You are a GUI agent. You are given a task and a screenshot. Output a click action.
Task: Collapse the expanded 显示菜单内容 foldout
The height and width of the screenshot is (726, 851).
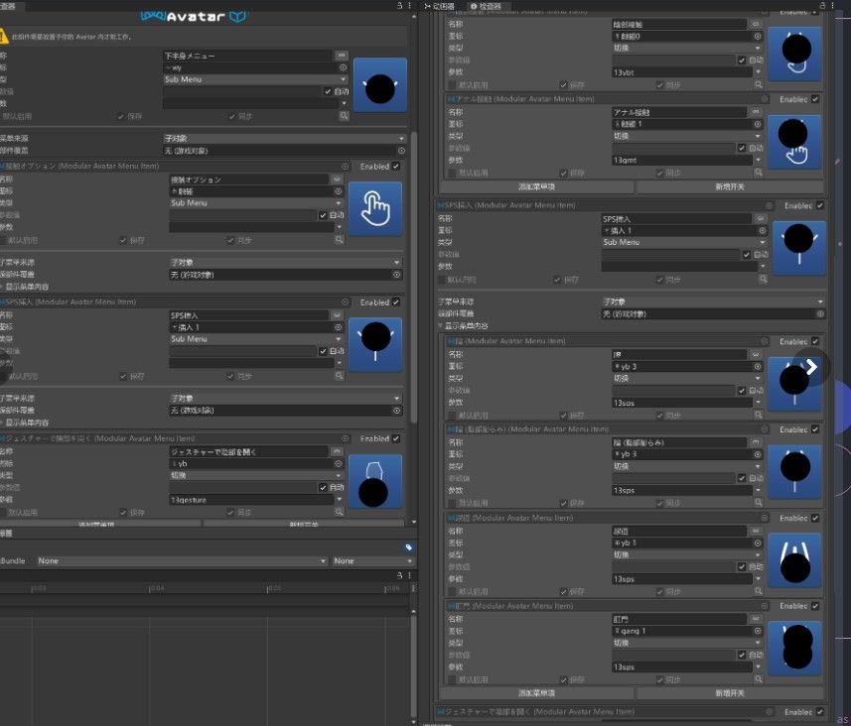[440, 326]
